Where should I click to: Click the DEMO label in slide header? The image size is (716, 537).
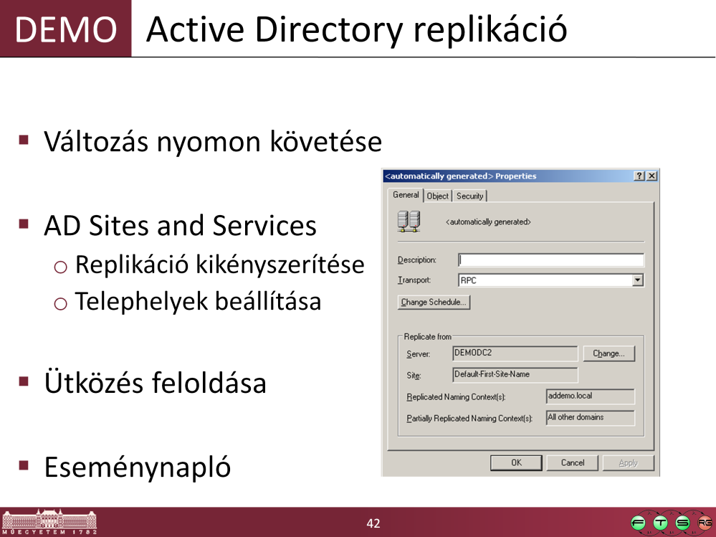pyautogui.click(x=66, y=29)
